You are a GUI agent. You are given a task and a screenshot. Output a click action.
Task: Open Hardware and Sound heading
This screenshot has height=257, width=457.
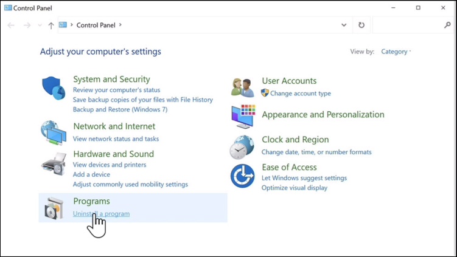[x=113, y=154]
